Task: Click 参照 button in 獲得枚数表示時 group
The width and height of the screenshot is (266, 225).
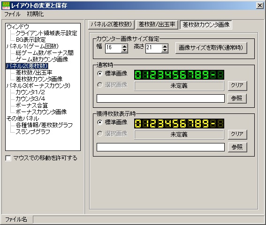Action: [x=237, y=147]
